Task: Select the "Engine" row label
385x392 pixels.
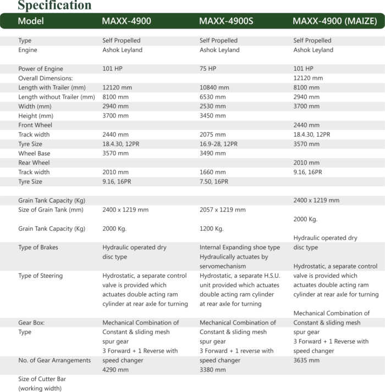Action: pos(28,50)
